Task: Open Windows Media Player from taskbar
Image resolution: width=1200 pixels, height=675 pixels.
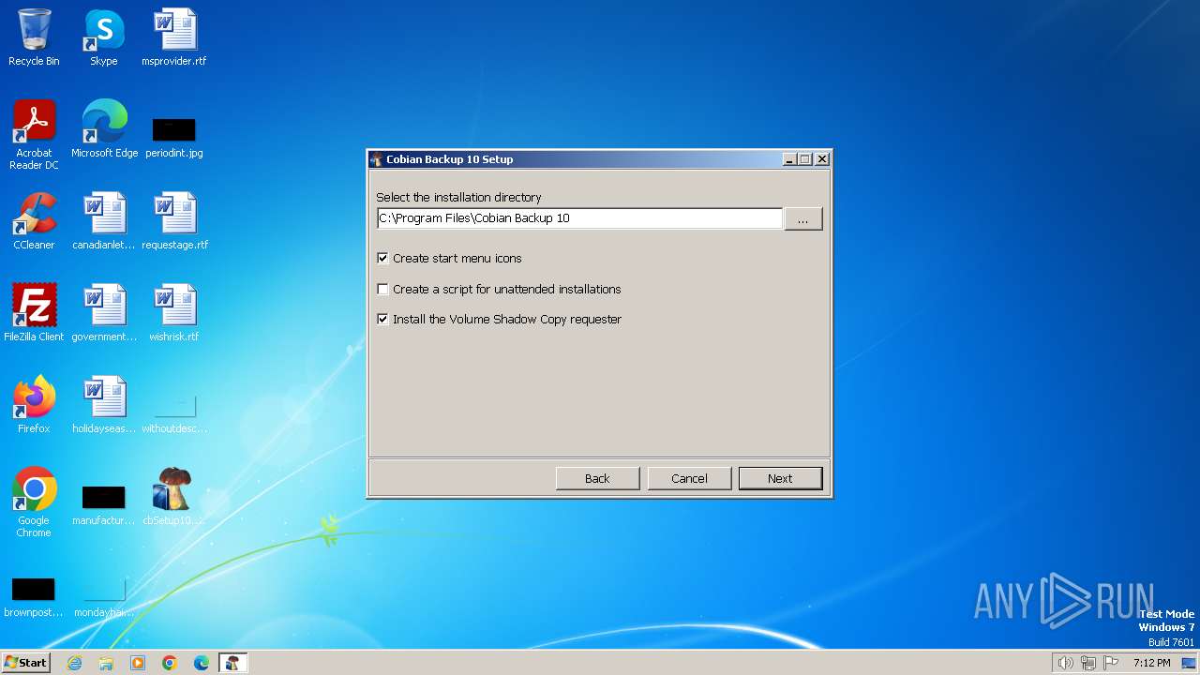Action: (138, 663)
